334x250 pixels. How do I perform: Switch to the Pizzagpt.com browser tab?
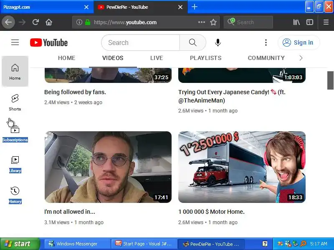pyautogui.click(x=47, y=7)
